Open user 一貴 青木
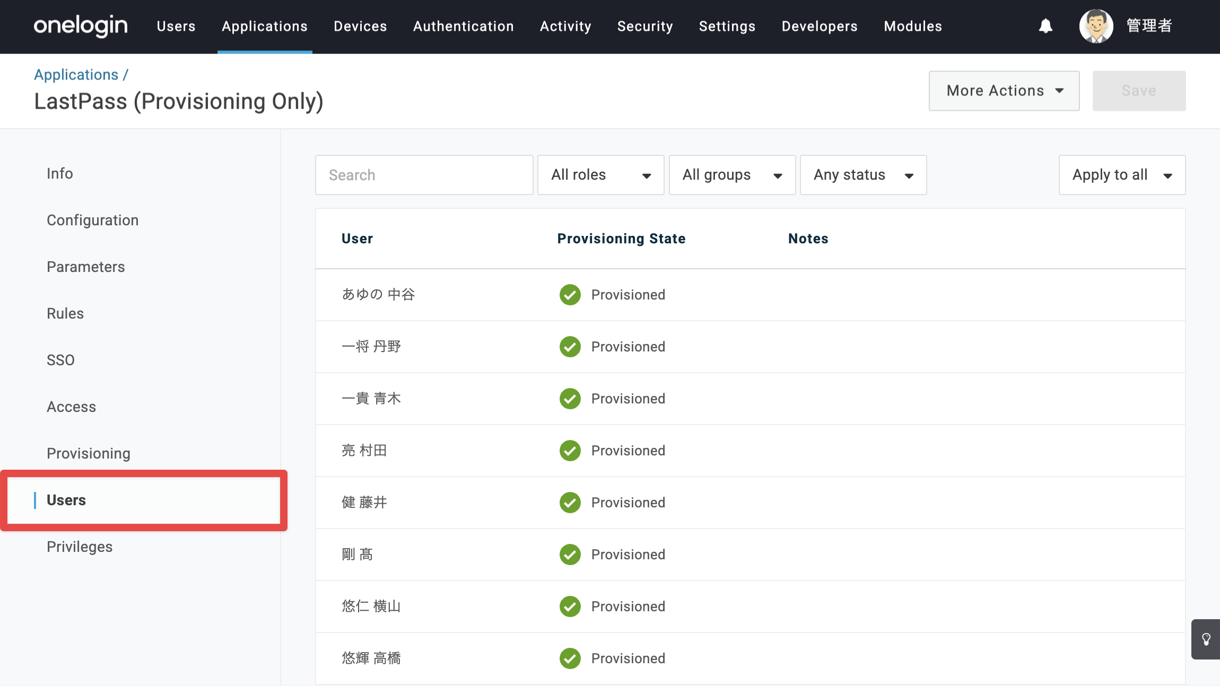This screenshot has width=1220, height=686. 371,398
